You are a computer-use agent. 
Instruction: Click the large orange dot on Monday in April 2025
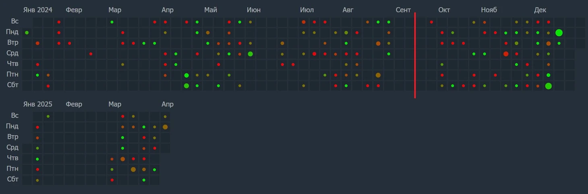[165, 127]
